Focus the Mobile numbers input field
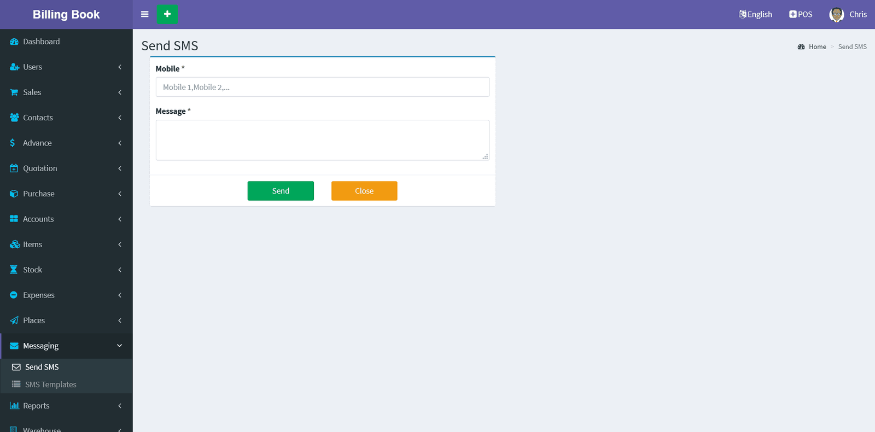This screenshot has height=432, width=875. (x=322, y=87)
